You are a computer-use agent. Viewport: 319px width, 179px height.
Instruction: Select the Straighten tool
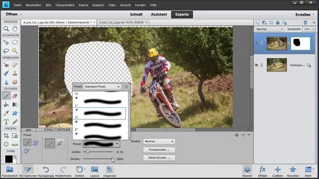(x=14, y=144)
